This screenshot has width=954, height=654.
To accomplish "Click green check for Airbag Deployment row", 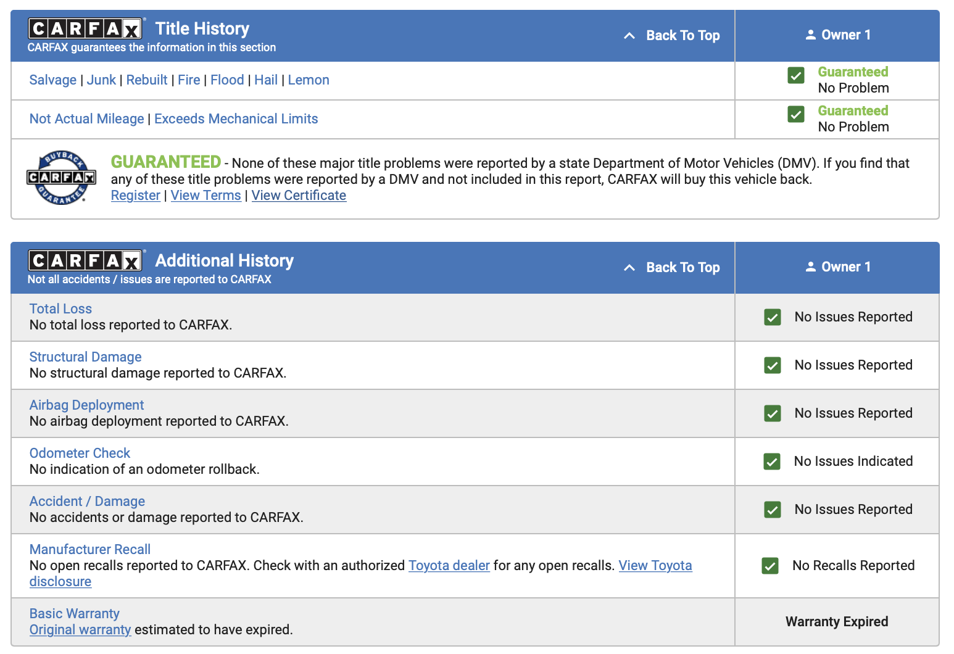I will (x=773, y=413).
